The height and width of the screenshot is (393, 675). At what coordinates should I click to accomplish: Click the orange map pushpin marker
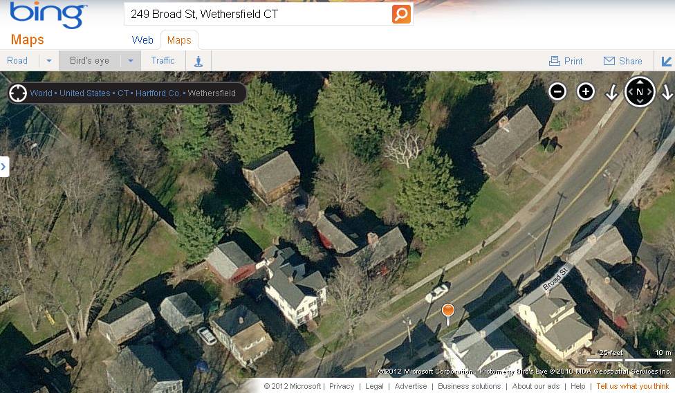tap(448, 314)
